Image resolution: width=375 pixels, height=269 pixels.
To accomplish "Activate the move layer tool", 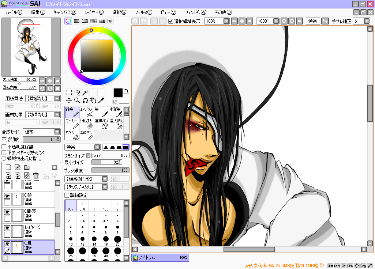I will pos(69,101).
